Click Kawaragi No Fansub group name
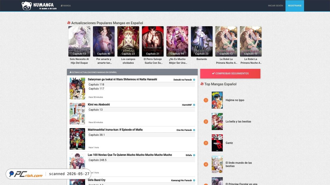Screen dimensions: 330x185 pos(181,181)
